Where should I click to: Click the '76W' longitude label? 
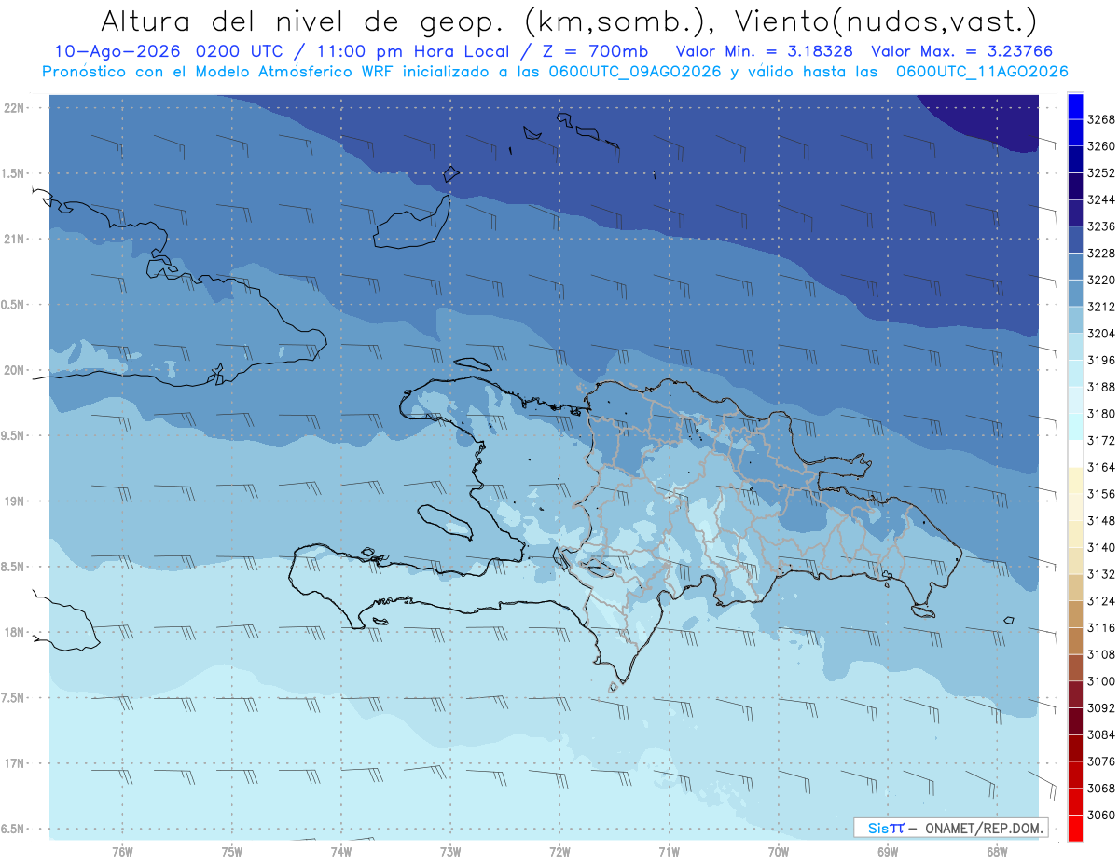click(122, 851)
